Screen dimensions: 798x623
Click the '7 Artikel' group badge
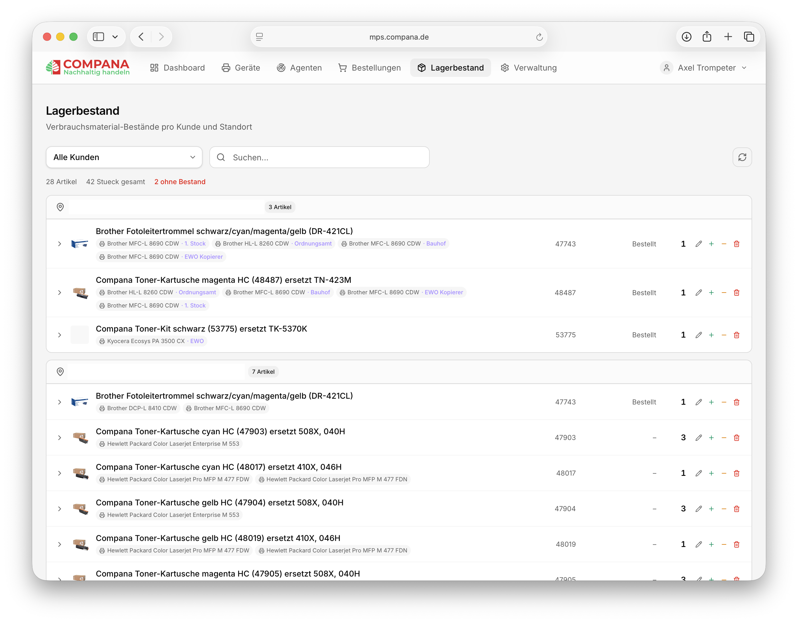[263, 372]
